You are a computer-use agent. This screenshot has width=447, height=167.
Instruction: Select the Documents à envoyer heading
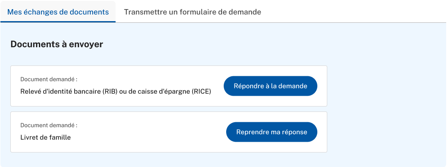57,44
